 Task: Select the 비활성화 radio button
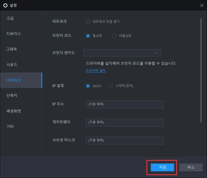tap(114, 36)
